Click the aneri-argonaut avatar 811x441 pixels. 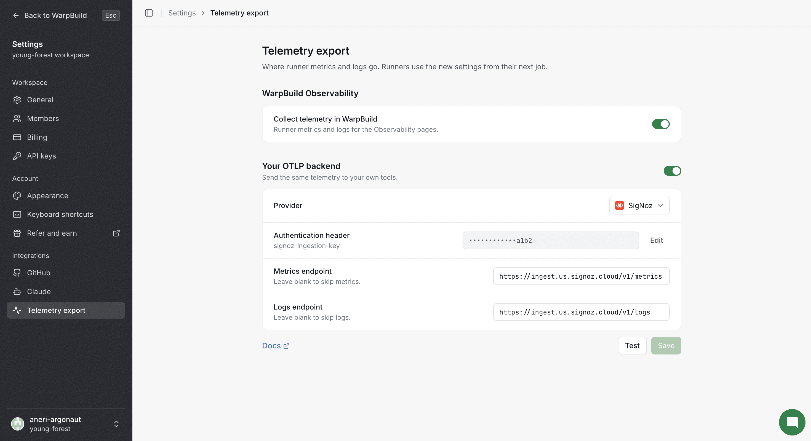point(18,424)
